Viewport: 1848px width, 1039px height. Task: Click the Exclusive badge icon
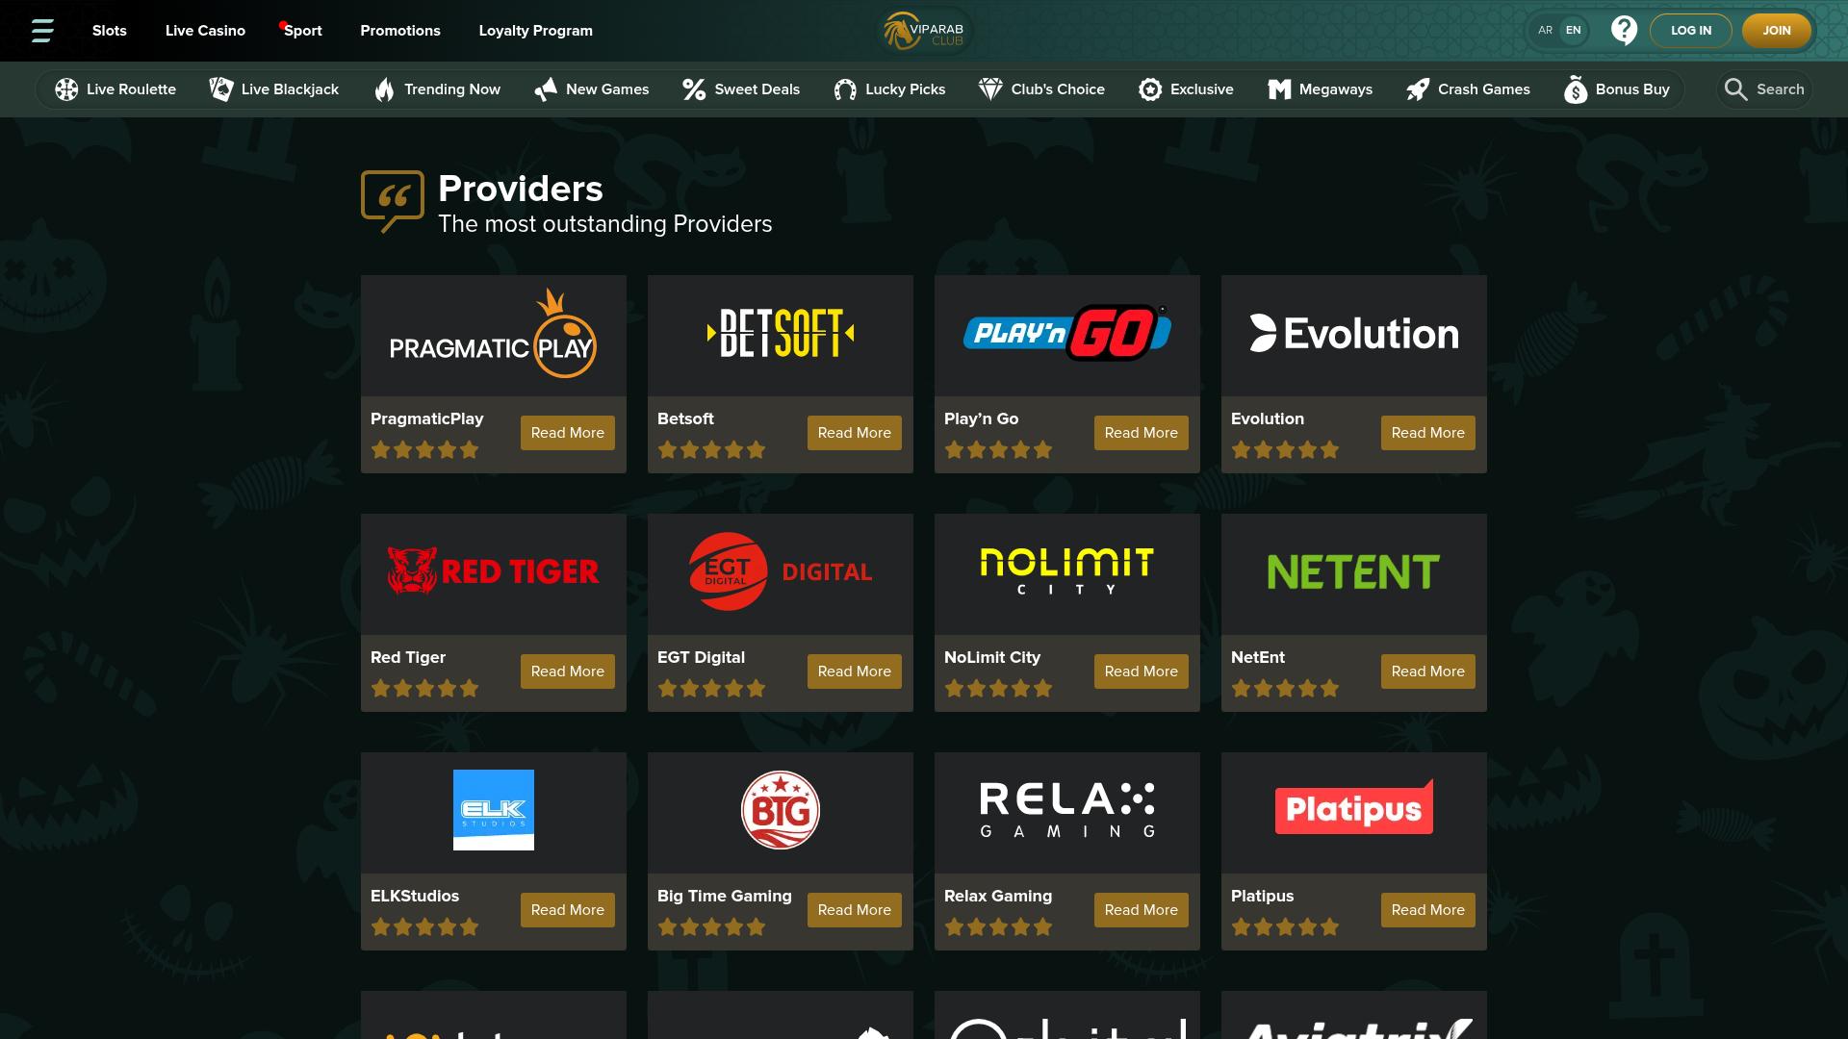(x=1150, y=89)
